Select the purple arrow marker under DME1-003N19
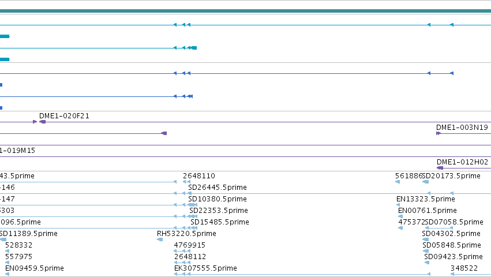Image resolution: width=491 pixels, height=277 pixels. tap(438, 133)
